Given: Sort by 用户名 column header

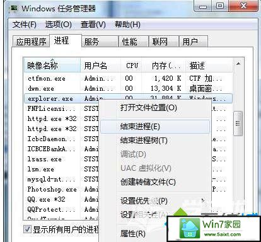Looking at the screenshot, I should (100, 66).
